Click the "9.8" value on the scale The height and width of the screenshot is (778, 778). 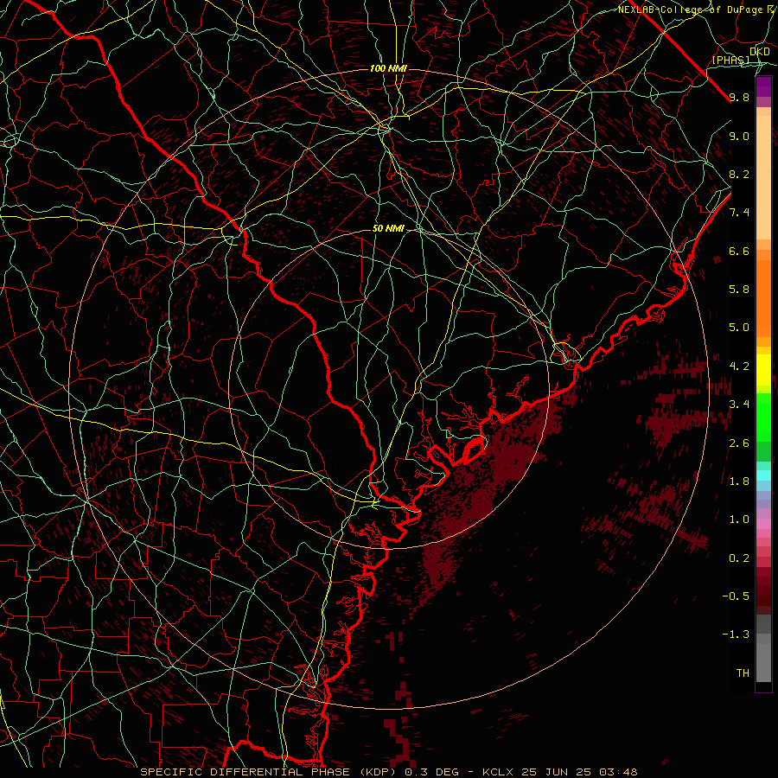coord(739,98)
